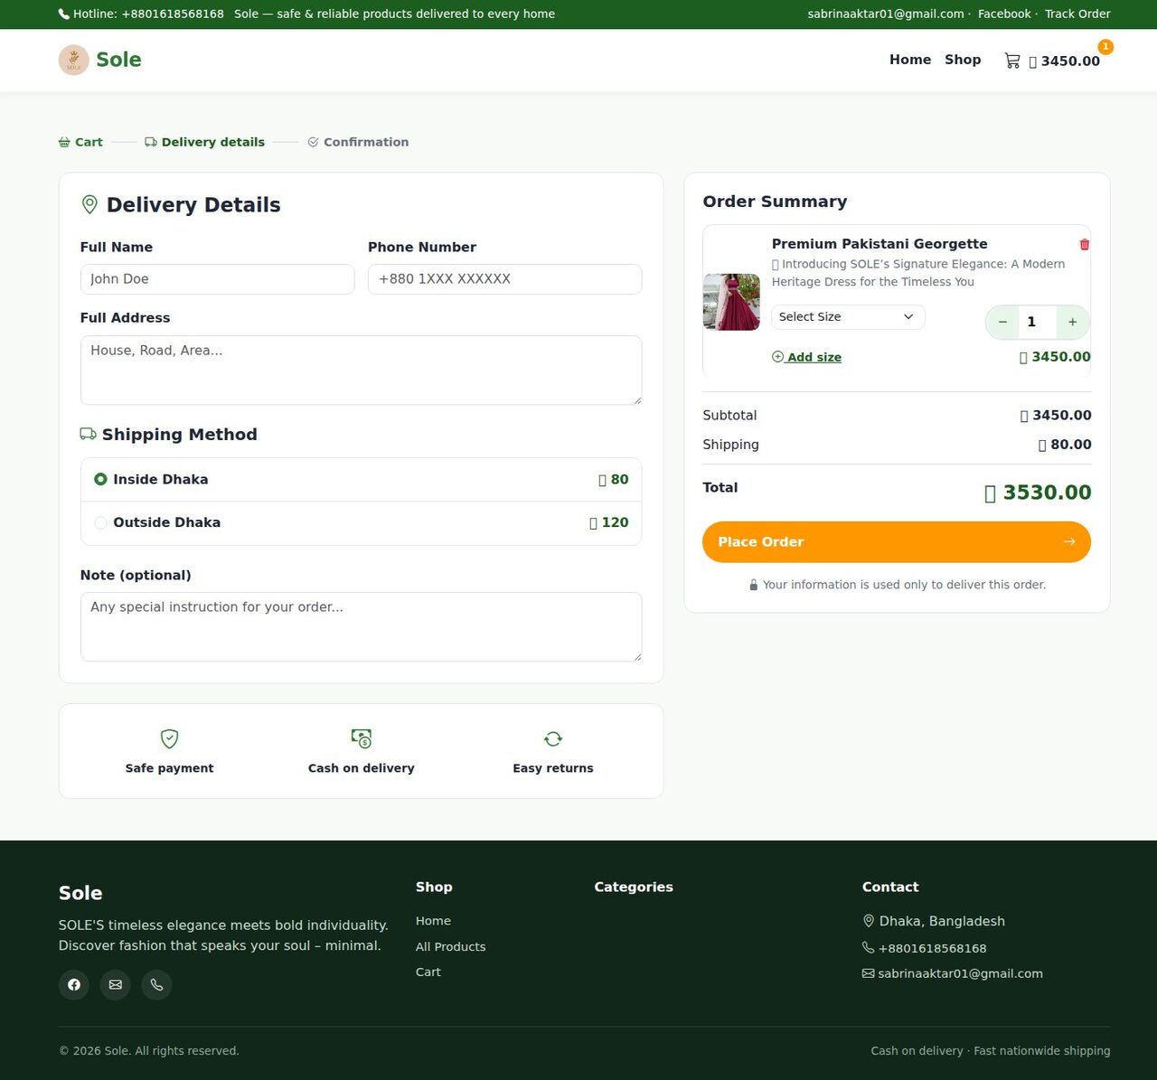Click the Facebook icon in footer
The height and width of the screenshot is (1080, 1157).
(74, 984)
